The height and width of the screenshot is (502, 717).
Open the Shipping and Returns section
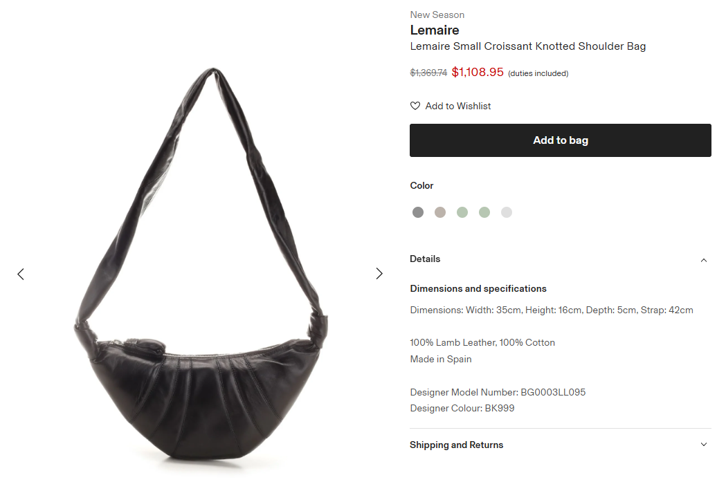coord(560,445)
